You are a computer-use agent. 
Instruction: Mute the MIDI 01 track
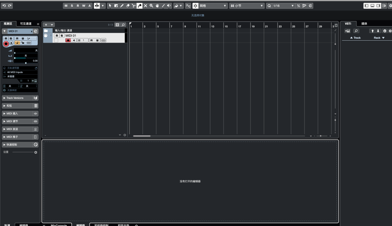point(57,36)
